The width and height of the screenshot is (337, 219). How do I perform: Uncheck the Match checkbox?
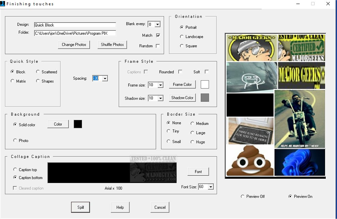[x=158, y=35]
